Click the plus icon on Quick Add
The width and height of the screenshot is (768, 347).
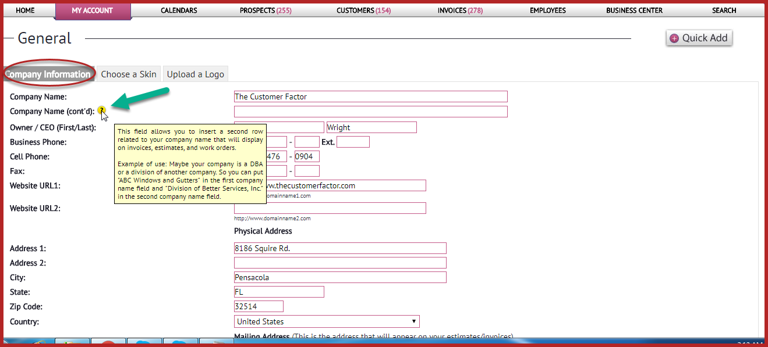[675, 38]
